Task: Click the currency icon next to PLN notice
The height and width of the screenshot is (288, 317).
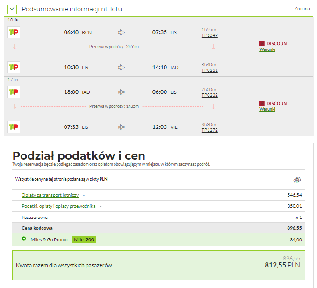Action: (x=297, y=180)
